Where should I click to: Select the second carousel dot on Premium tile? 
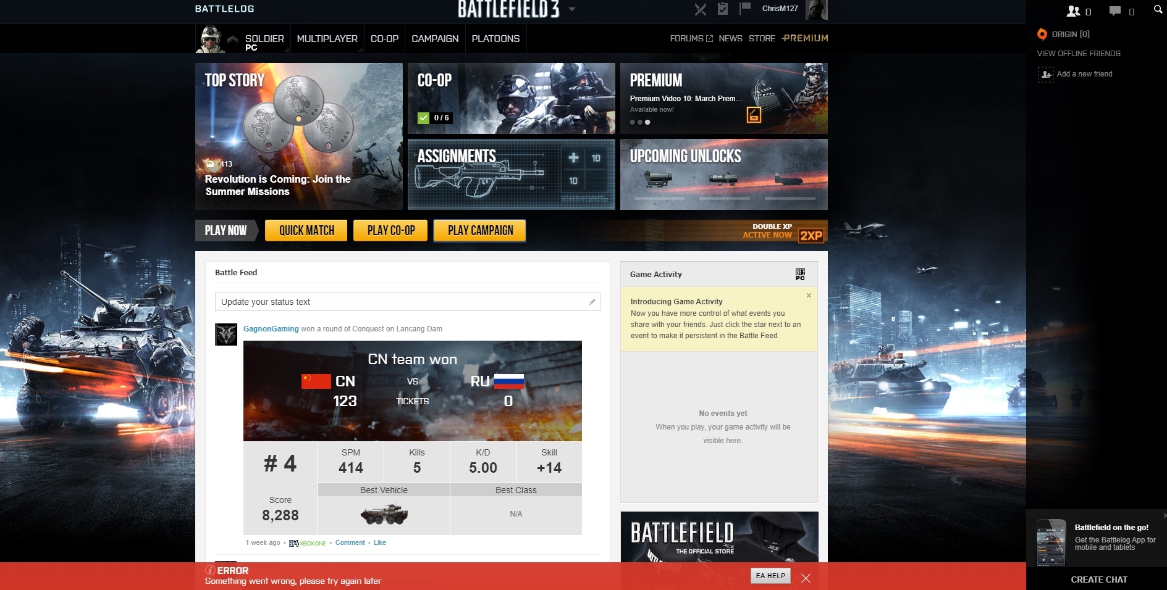pos(640,122)
